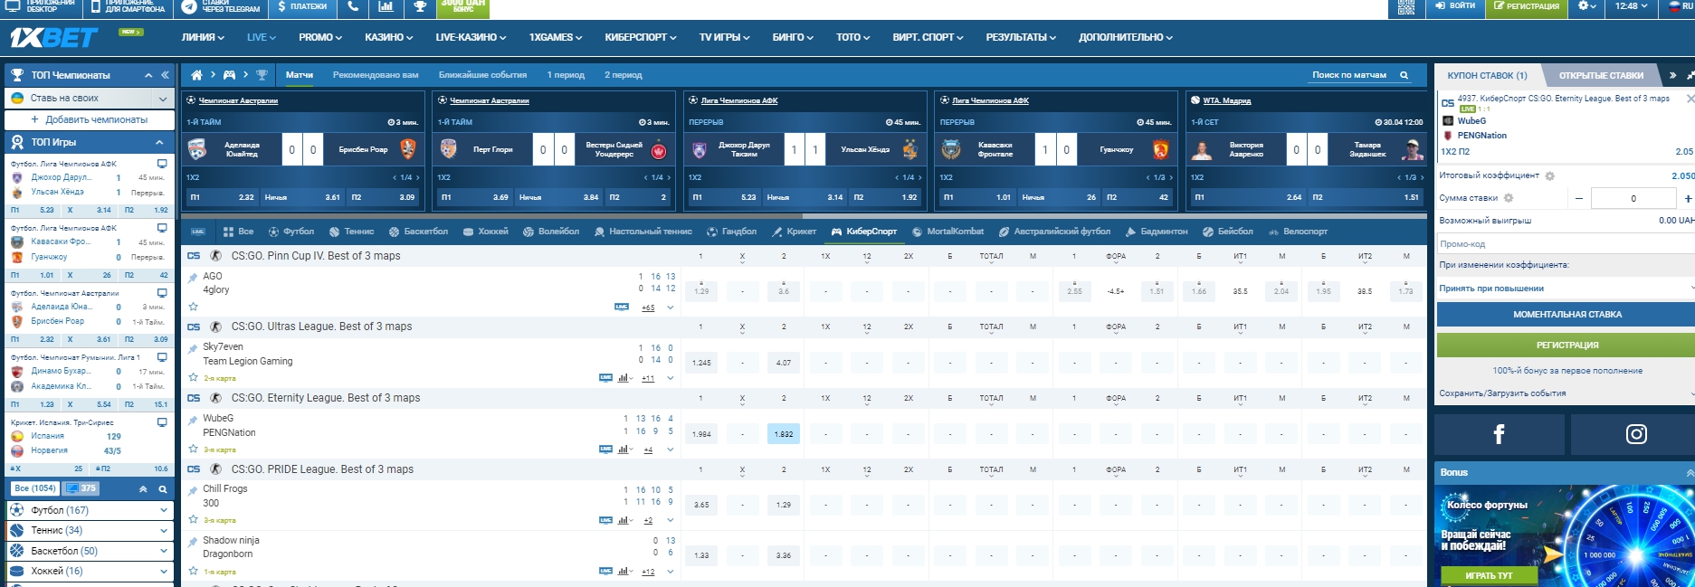Open the Instagram icon in right panel

1636,434
